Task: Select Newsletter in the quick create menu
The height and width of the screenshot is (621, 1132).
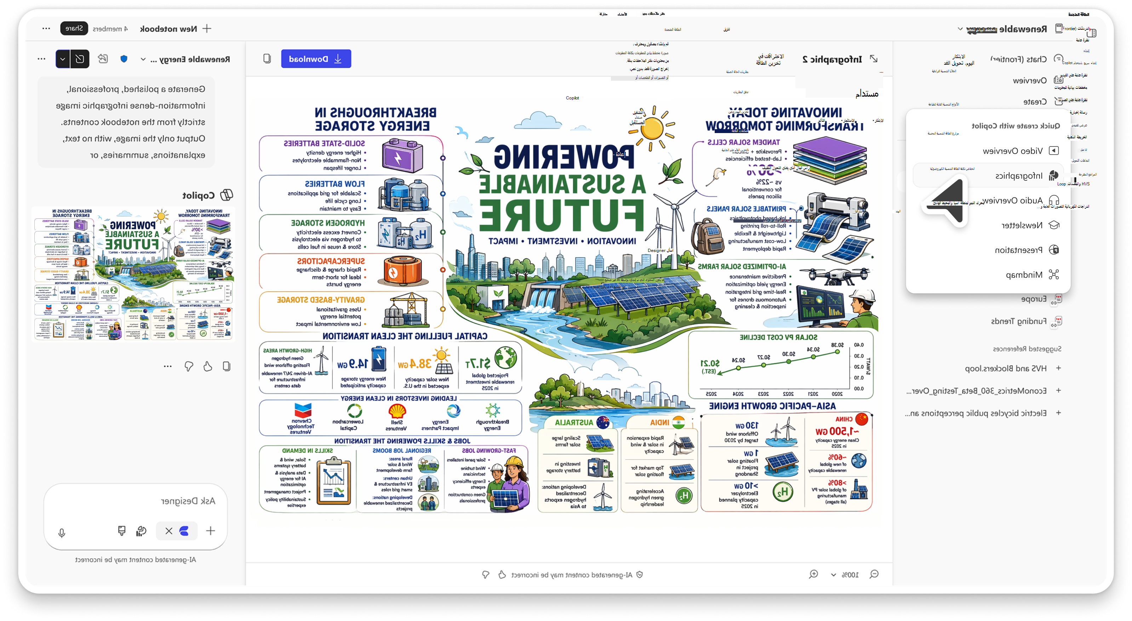Action: [x=1030, y=225]
